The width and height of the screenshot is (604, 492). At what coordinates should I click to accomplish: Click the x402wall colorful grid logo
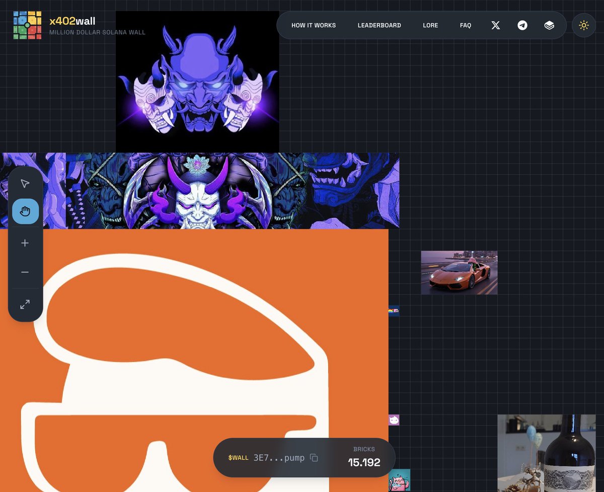28,25
